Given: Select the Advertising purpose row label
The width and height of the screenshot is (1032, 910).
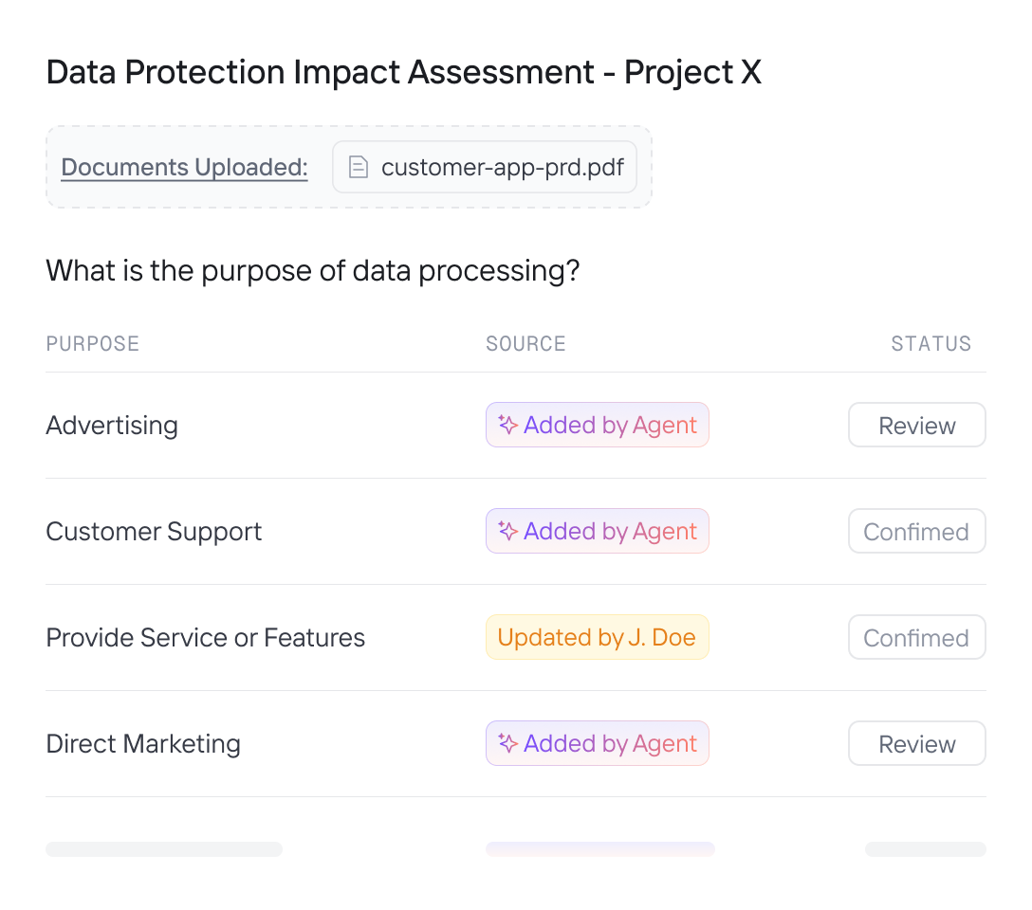Looking at the screenshot, I should (112, 426).
